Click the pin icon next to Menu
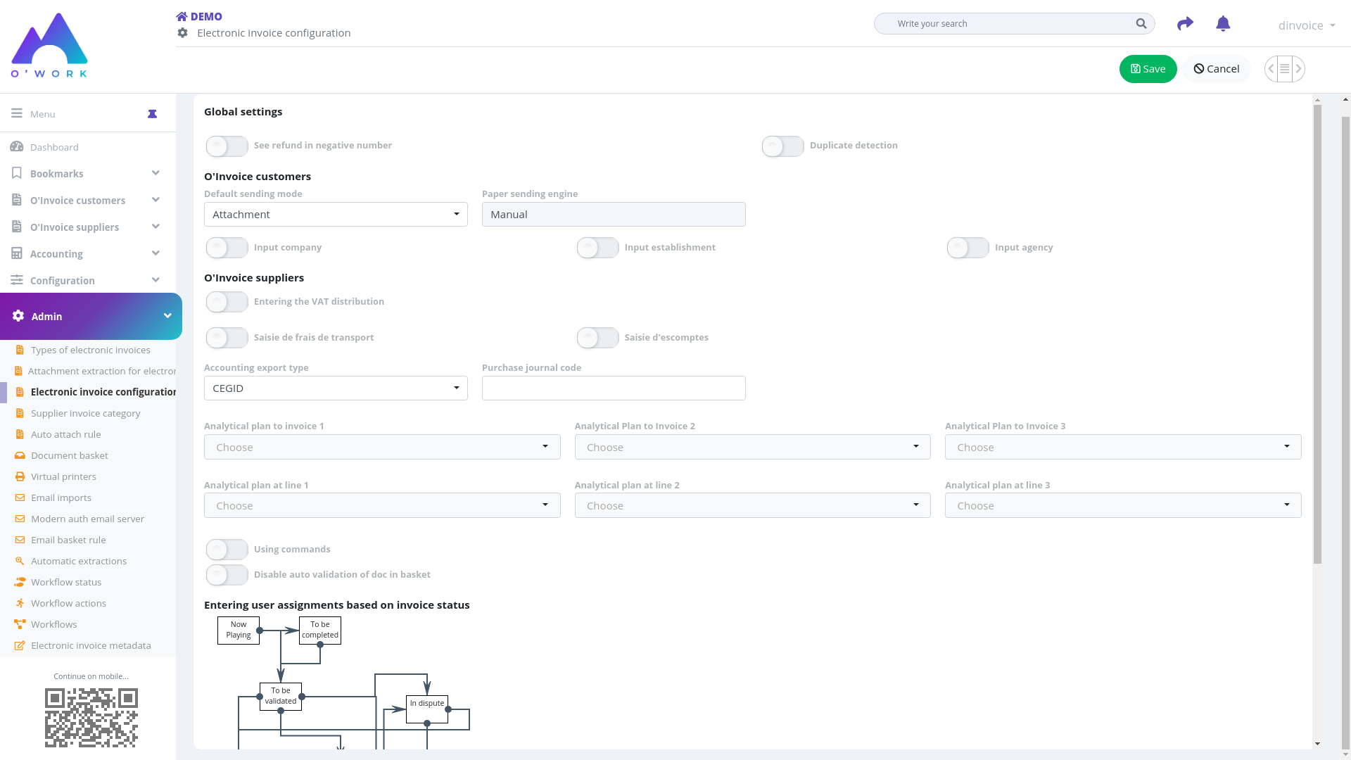 pyautogui.click(x=152, y=114)
